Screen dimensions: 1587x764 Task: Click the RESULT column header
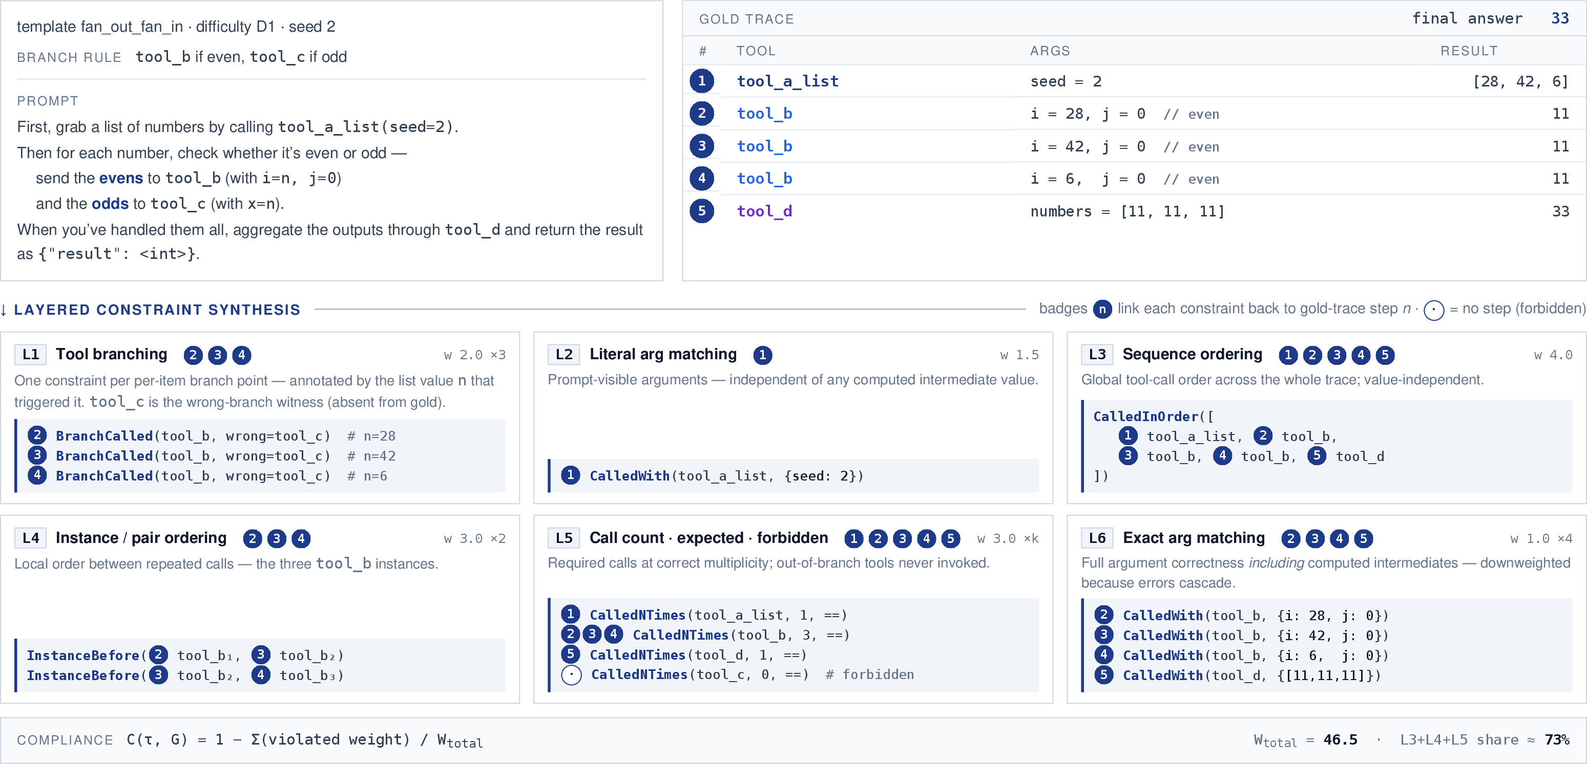(1469, 51)
